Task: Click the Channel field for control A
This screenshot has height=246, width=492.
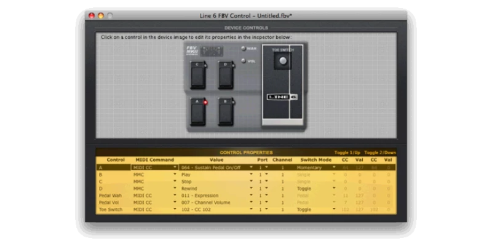Action: tap(282, 167)
